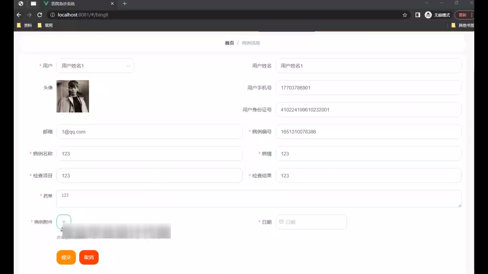The width and height of the screenshot is (488, 274).
Task: Click 首页 breadcrumb link
Action: coord(229,43)
